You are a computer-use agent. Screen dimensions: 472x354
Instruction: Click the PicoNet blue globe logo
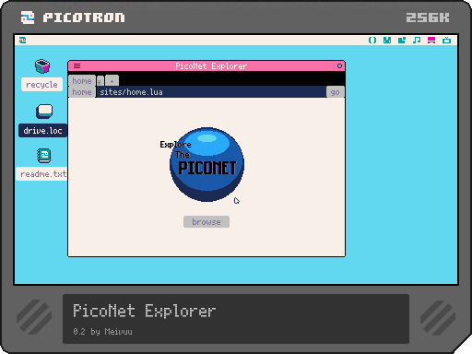point(206,164)
